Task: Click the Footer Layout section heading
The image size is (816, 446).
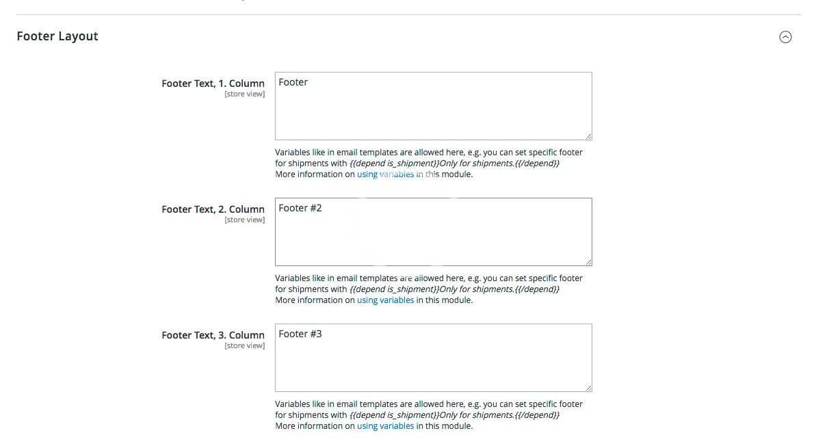Action: (57, 36)
